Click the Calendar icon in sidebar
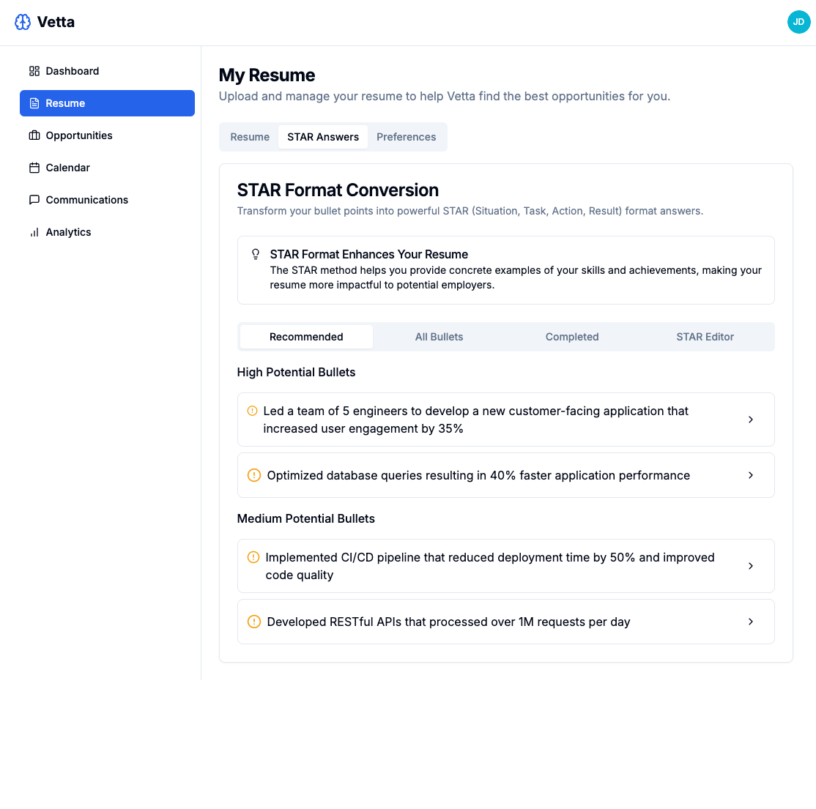 (x=34, y=168)
